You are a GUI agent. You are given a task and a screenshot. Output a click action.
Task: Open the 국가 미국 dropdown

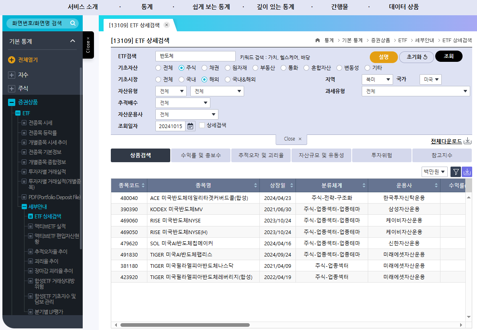coord(430,79)
